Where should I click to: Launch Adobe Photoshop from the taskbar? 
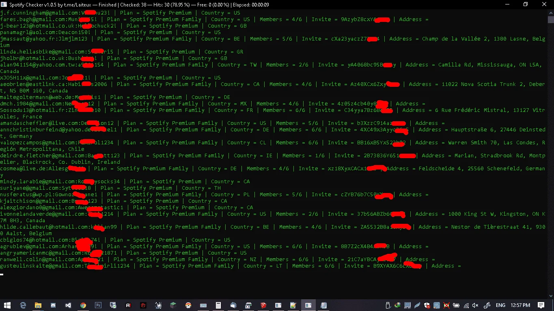click(98, 305)
